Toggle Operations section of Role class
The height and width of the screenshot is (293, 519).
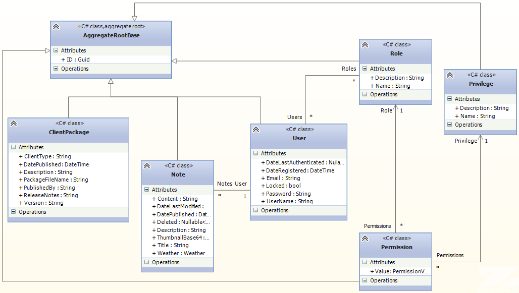365,94
